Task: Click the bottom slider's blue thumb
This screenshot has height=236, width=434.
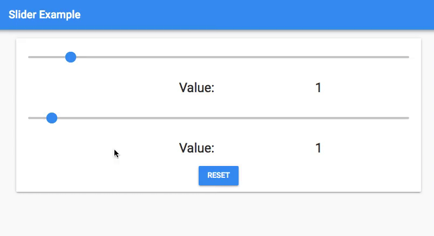Action: point(52,118)
